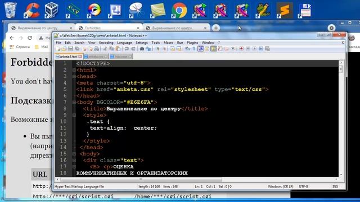Click the Open file toolbar icon
This screenshot has width=360, height=202.
click(64, 49)
